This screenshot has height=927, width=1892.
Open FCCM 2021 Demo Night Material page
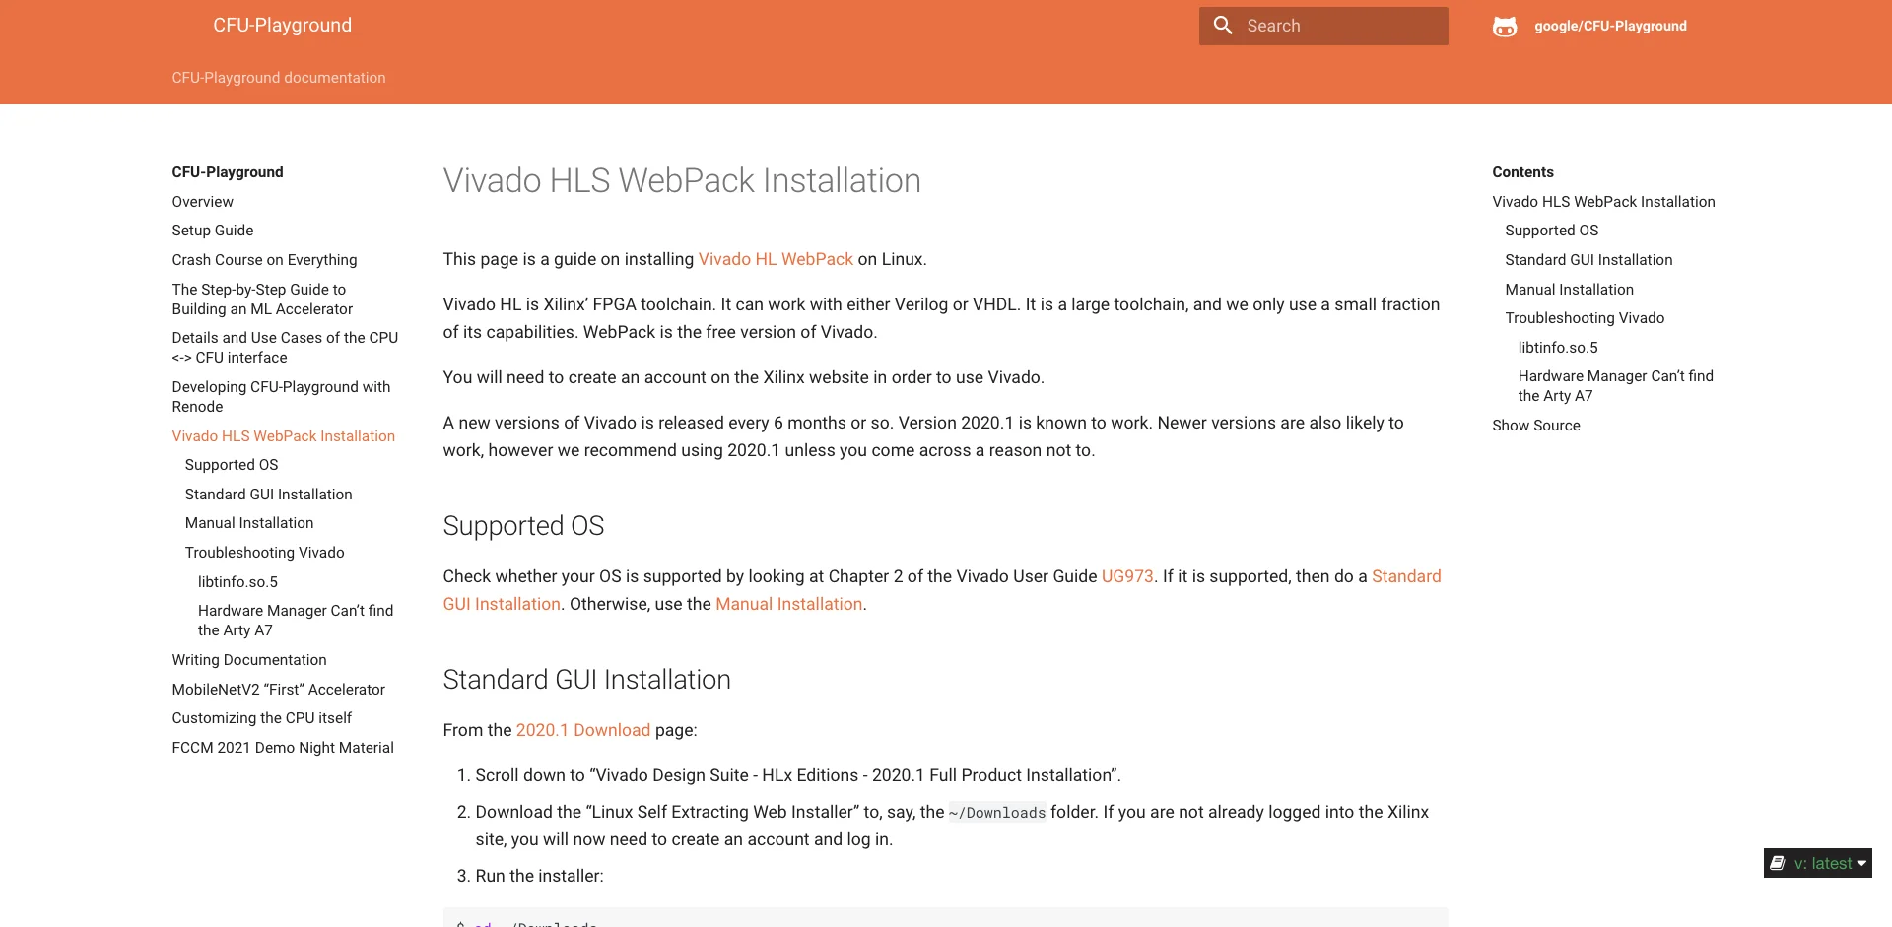coord(283,748)
